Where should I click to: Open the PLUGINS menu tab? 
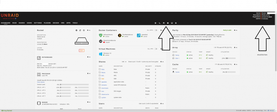coord(47,23)
